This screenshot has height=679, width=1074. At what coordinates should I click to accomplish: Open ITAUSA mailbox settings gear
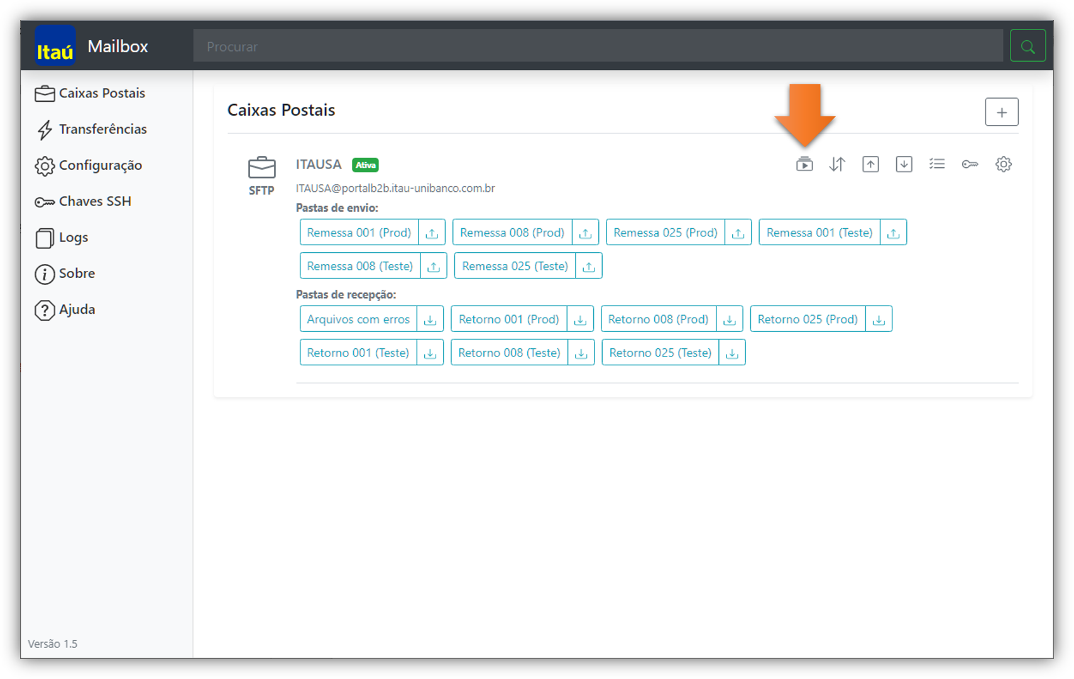click(x=1004, y=165)
